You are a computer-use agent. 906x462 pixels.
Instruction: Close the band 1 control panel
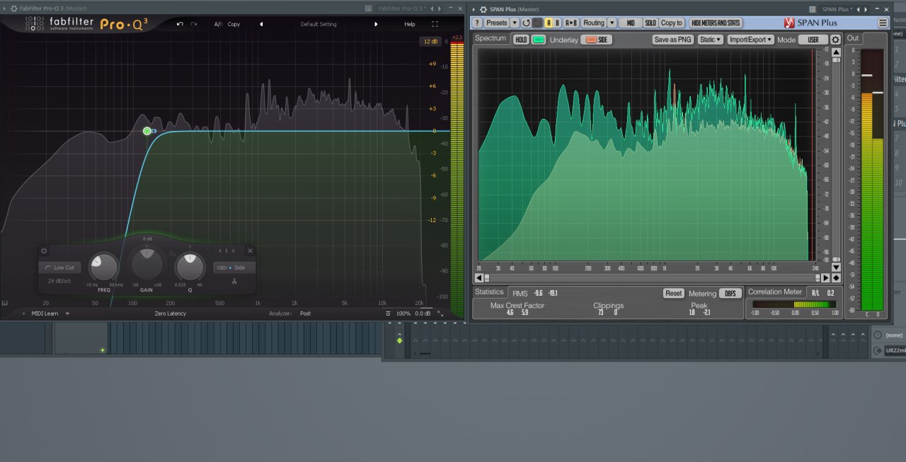tap(250, 251)
